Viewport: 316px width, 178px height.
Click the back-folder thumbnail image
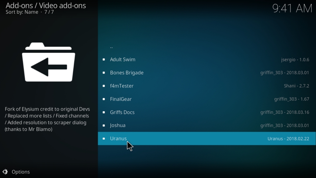[x=48, y=62]
